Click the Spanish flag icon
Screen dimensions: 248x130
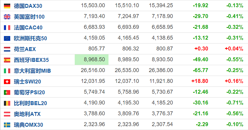click(7, 60)
